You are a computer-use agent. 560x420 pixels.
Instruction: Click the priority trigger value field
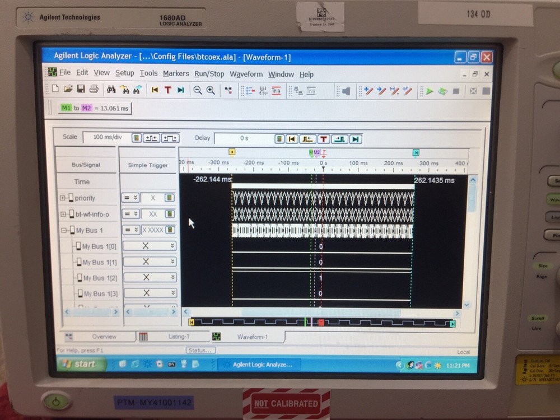coord(153,198)
